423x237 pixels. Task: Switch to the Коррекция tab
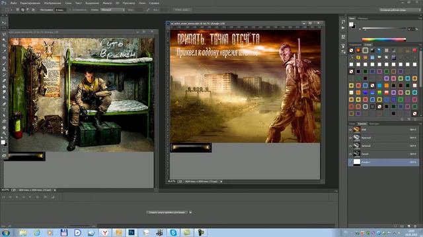click(x=356, y=45)
